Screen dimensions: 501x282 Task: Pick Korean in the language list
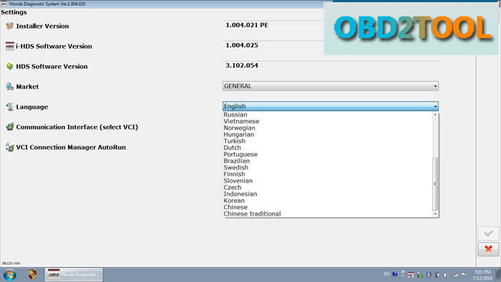[234, 200]
